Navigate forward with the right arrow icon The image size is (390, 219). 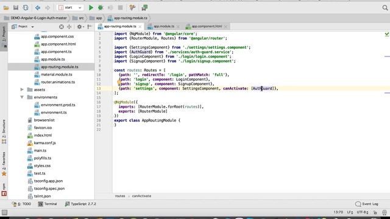(48, 8)
